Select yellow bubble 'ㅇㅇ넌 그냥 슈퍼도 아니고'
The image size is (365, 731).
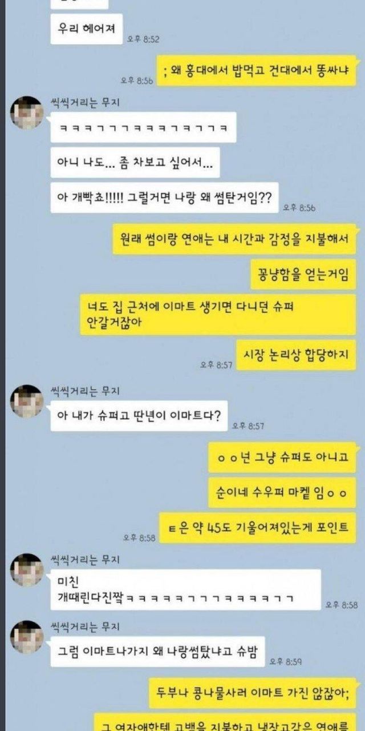[282, 457]
